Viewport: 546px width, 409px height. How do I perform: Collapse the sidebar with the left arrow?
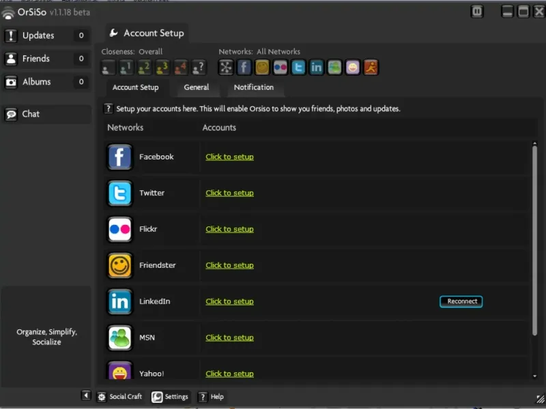pyautogui.click(x=86, y=395)
